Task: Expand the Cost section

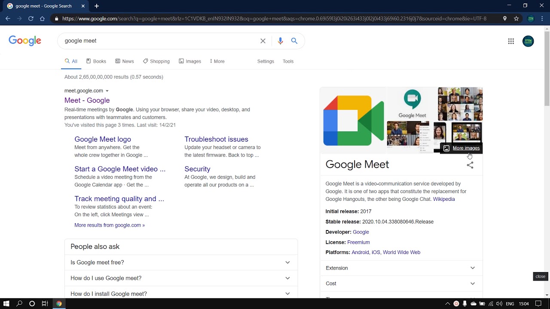Action: pyautogui.click(x=401, y=283)
